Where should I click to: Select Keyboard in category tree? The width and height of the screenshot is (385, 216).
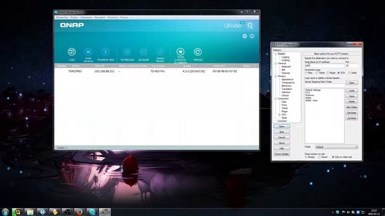(286, 67)
